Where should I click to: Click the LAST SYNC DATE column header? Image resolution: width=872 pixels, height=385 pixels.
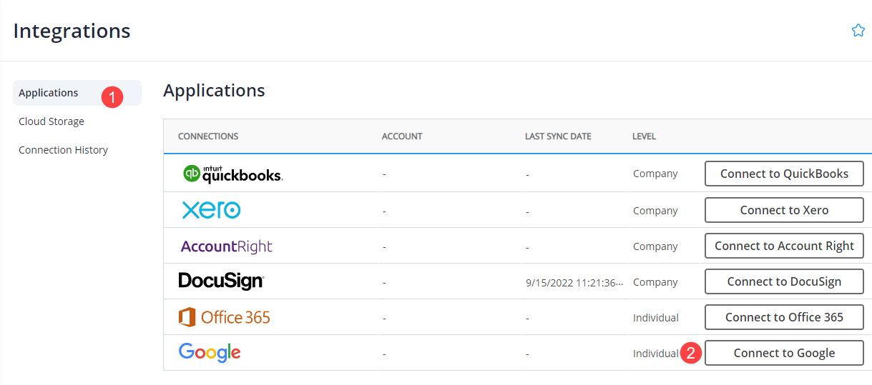click(x=558, y=136)
